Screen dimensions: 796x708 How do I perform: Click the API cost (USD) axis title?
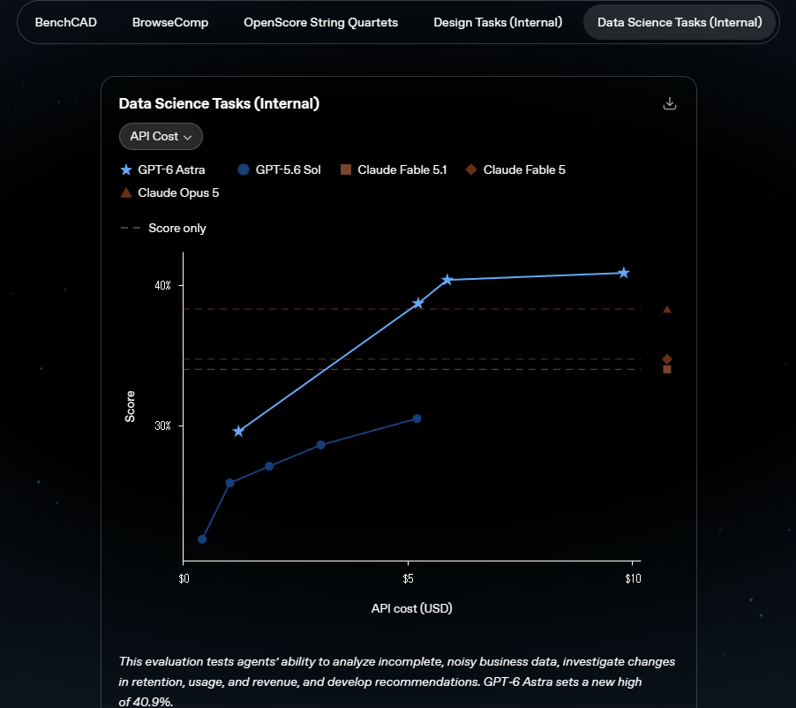click(x=412, y=608)
